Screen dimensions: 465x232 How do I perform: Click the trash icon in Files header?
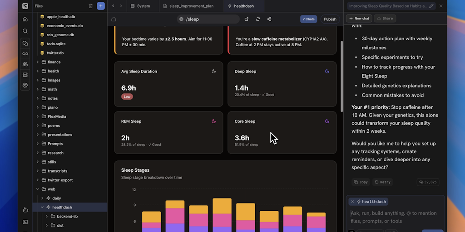point(90,6)
